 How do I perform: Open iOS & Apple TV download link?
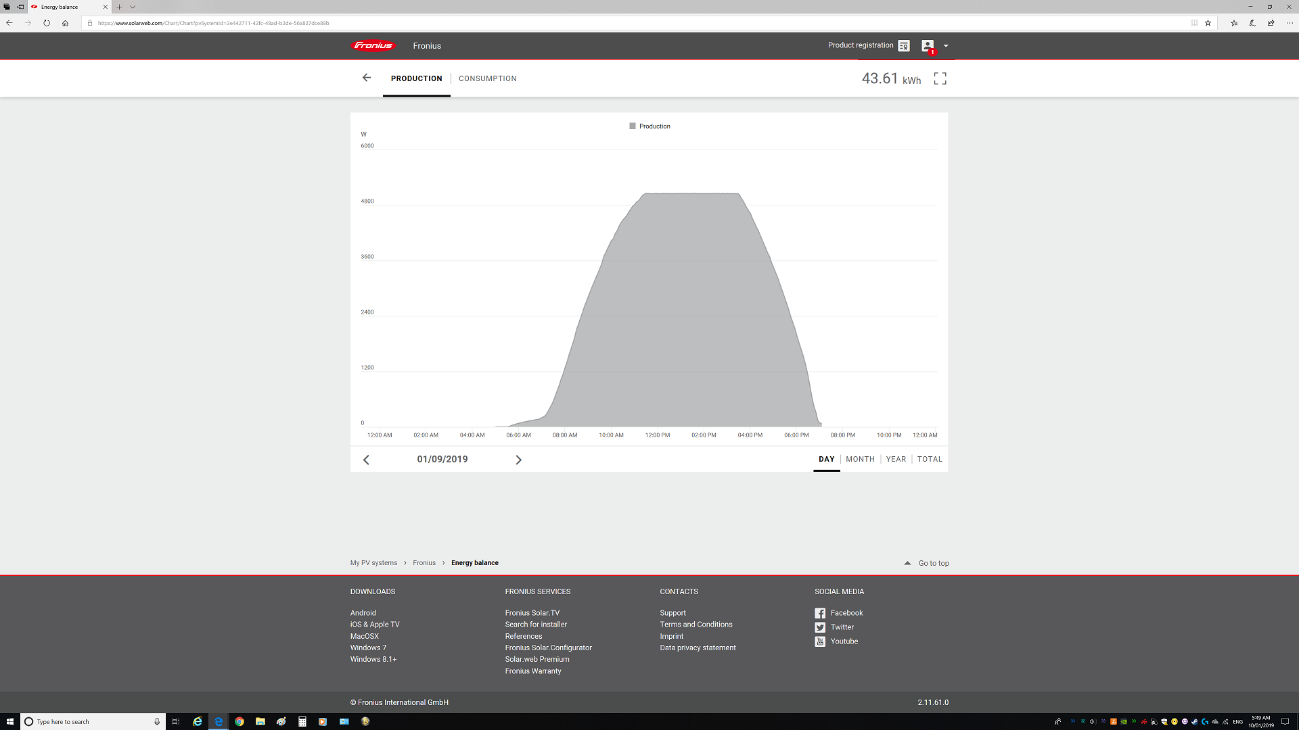(x=375, y=625)
